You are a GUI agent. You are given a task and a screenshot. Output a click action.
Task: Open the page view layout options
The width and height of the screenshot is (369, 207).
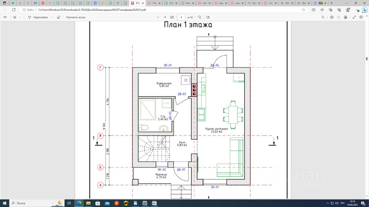coord(208,17)
